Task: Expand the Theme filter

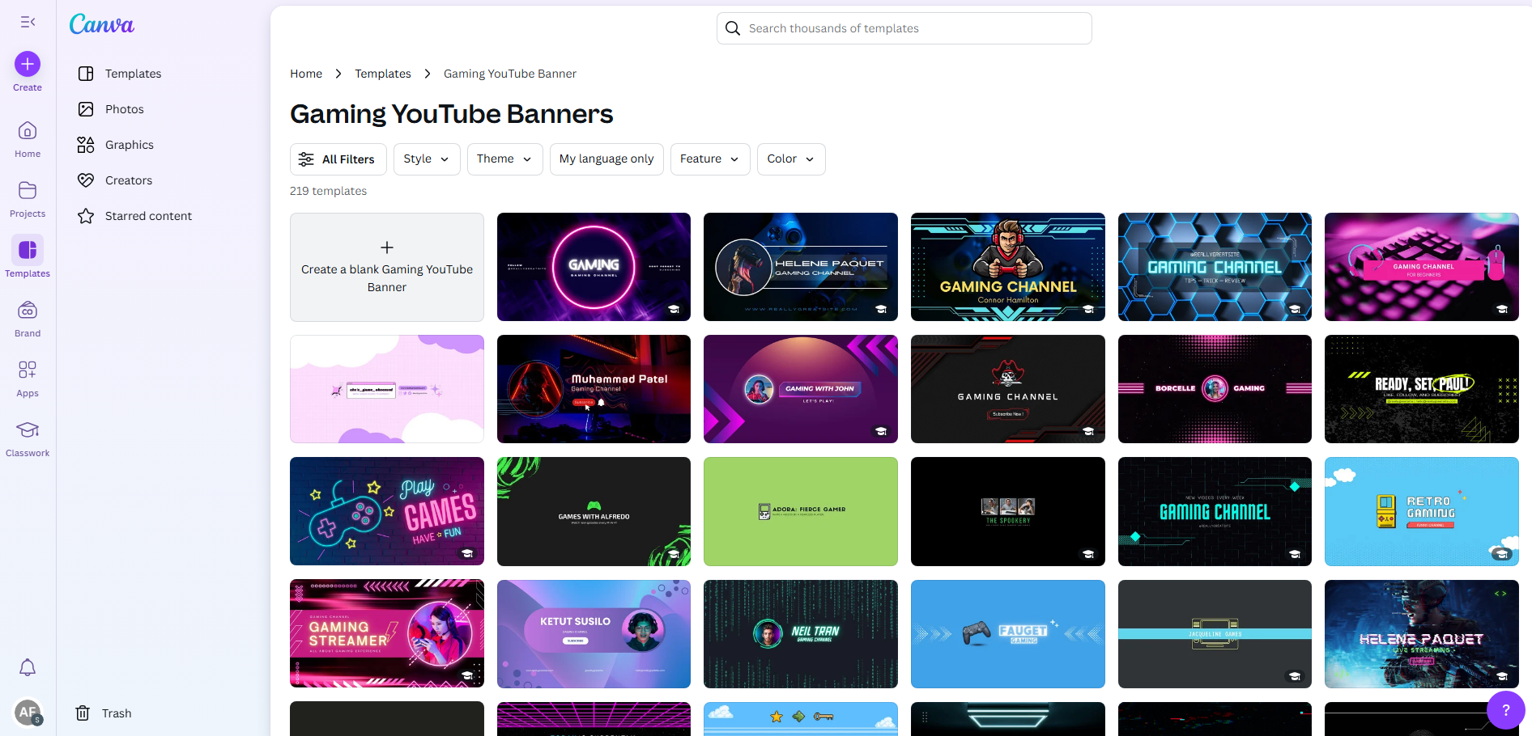Action: coord(504,159)
